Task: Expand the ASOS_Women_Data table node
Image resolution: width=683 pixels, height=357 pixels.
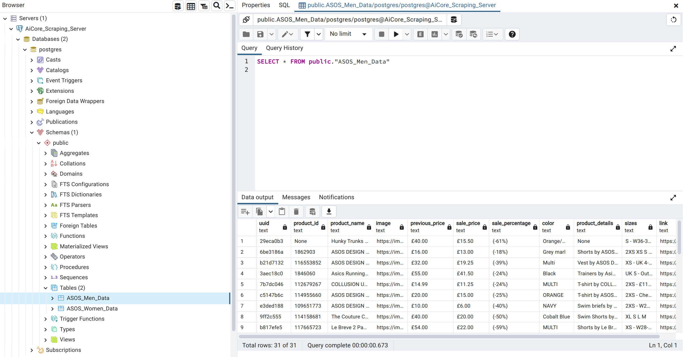Action: [52, 309]
